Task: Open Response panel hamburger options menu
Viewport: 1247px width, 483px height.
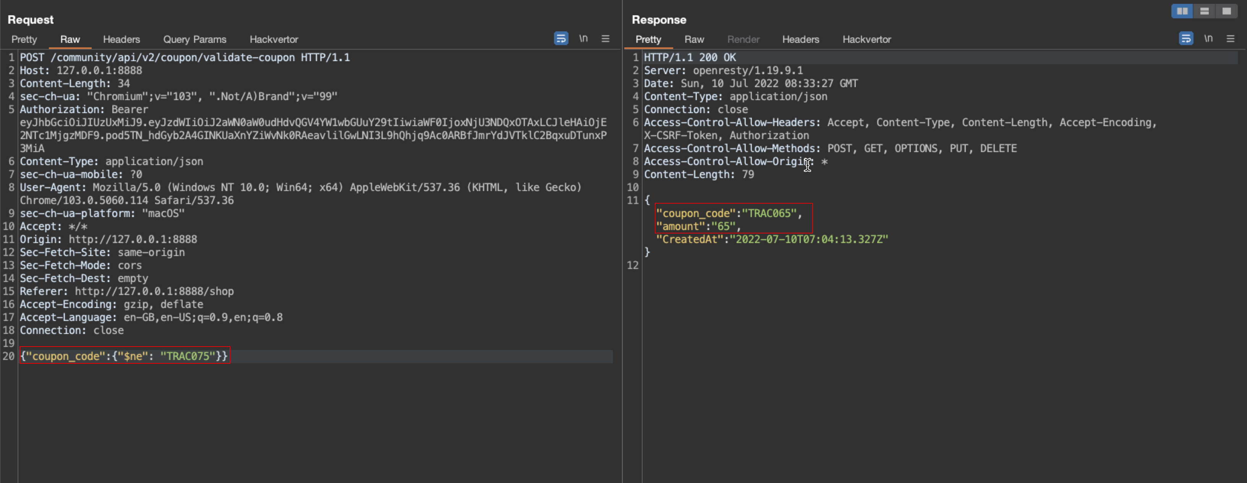Action: [1230, 38]
